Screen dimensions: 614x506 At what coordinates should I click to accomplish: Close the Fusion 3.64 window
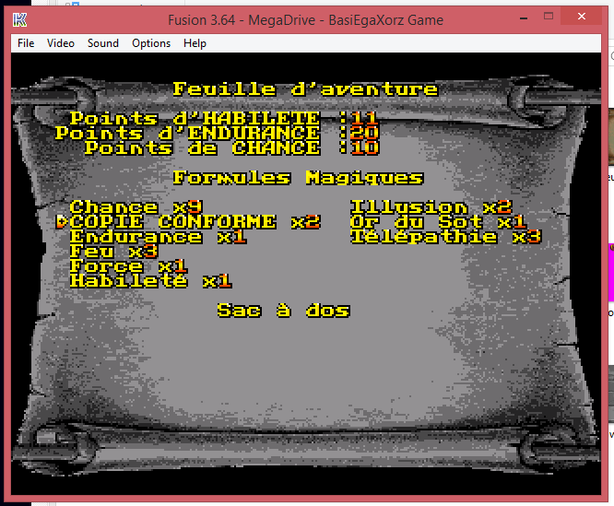[x=582, y=17]
